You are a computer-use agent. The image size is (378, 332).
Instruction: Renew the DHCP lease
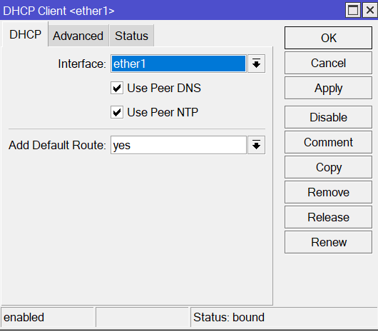328,242
